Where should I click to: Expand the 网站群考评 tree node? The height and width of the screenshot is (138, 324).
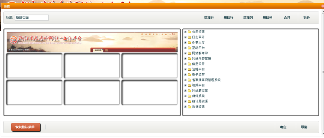[185, 53]
